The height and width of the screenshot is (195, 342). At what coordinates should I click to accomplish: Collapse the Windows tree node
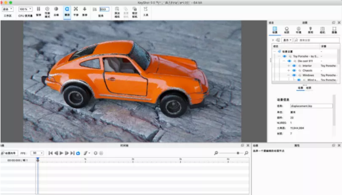click(288, 75)
